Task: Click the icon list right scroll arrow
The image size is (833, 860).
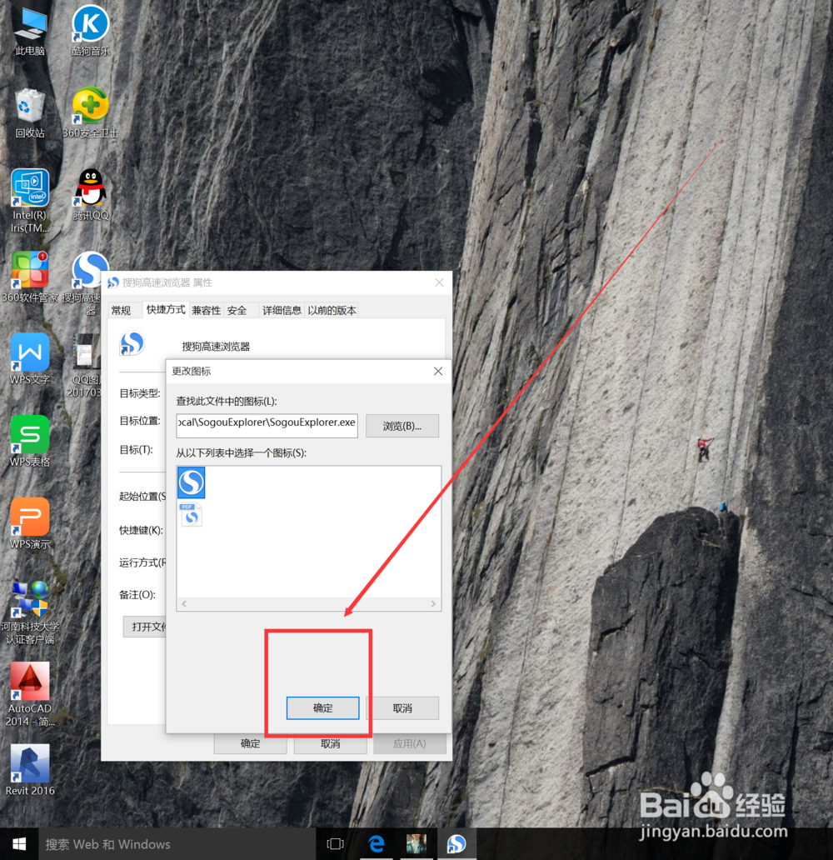Action: (x=433, y=604)
